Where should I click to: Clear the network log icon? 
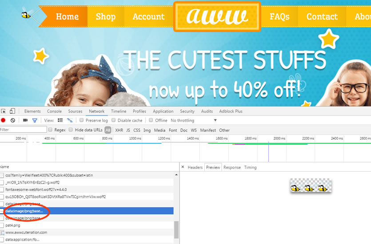13,120
